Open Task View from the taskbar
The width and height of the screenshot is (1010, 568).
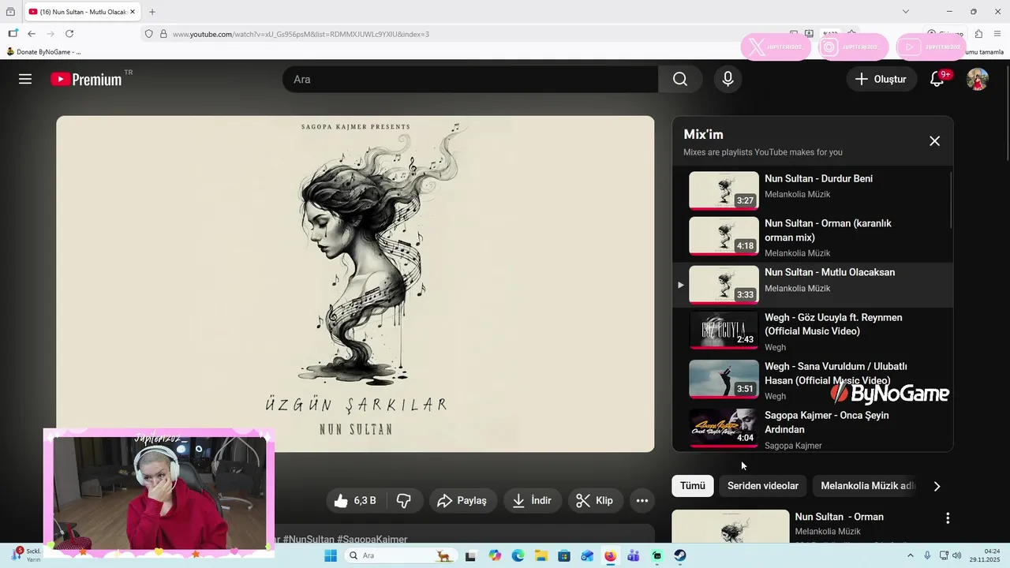point(471,555)
